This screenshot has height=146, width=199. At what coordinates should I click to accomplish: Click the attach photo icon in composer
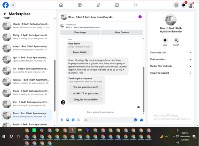click(68, 120)
